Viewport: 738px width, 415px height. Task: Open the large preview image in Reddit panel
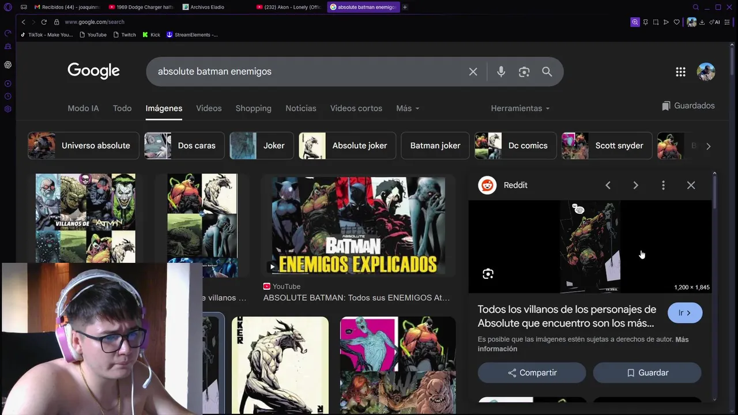click(x=590, y=247)
